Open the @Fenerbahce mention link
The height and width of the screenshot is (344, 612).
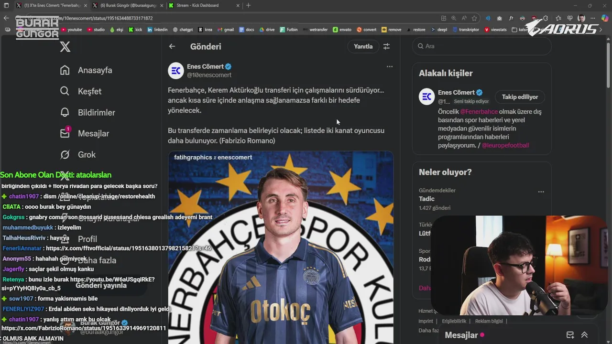479,112
